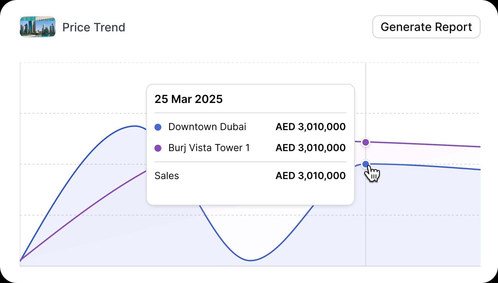
Task: Click Burj Vista Tower's AED 3,010,000 value
Action: pos(311,148)
